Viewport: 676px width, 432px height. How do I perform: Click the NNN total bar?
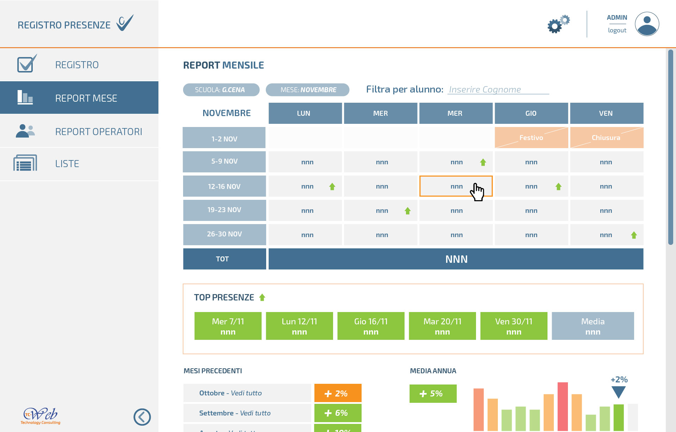point(456,259)
